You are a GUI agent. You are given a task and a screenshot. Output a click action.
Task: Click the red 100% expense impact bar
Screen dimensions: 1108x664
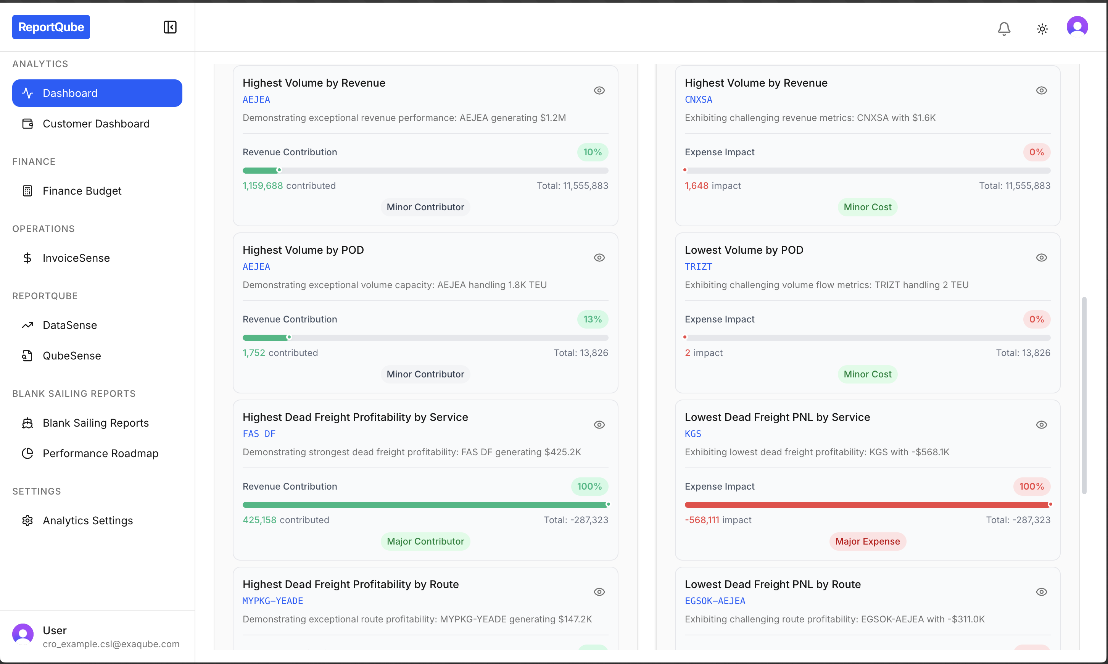pyautogui.click(x=867, y=505)
